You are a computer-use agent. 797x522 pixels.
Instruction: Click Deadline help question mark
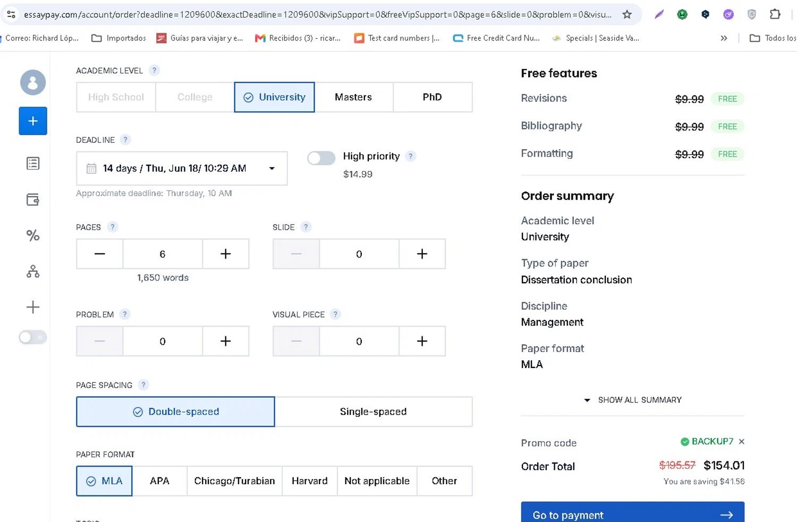tap(125, 140)
